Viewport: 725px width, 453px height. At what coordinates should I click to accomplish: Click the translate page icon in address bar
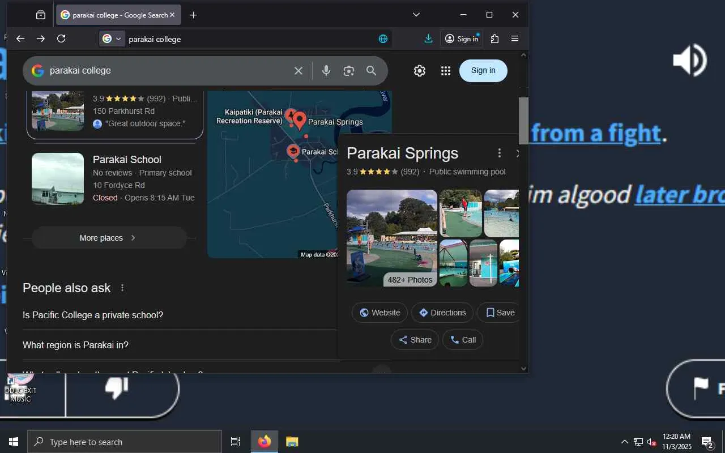(383, 39)
